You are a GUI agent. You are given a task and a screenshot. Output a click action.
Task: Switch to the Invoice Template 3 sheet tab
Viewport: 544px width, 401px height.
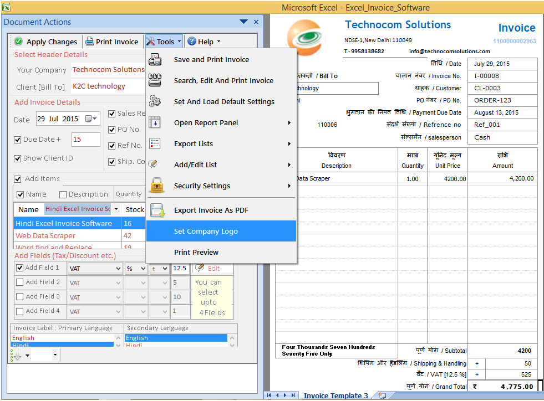tap(335, 394)
